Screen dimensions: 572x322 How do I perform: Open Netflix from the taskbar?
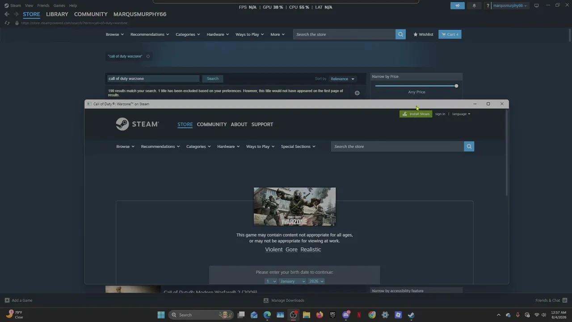(359, 315)
